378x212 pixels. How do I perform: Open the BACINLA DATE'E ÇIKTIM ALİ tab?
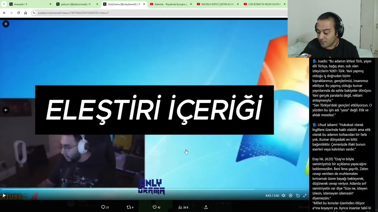(x=218, y=4)
